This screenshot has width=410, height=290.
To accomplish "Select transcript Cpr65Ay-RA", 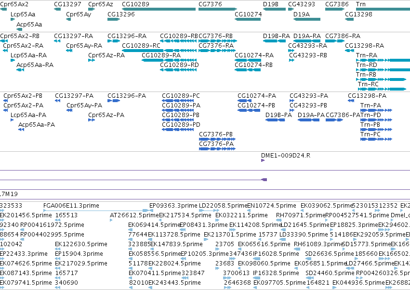I will pos(84,46).
